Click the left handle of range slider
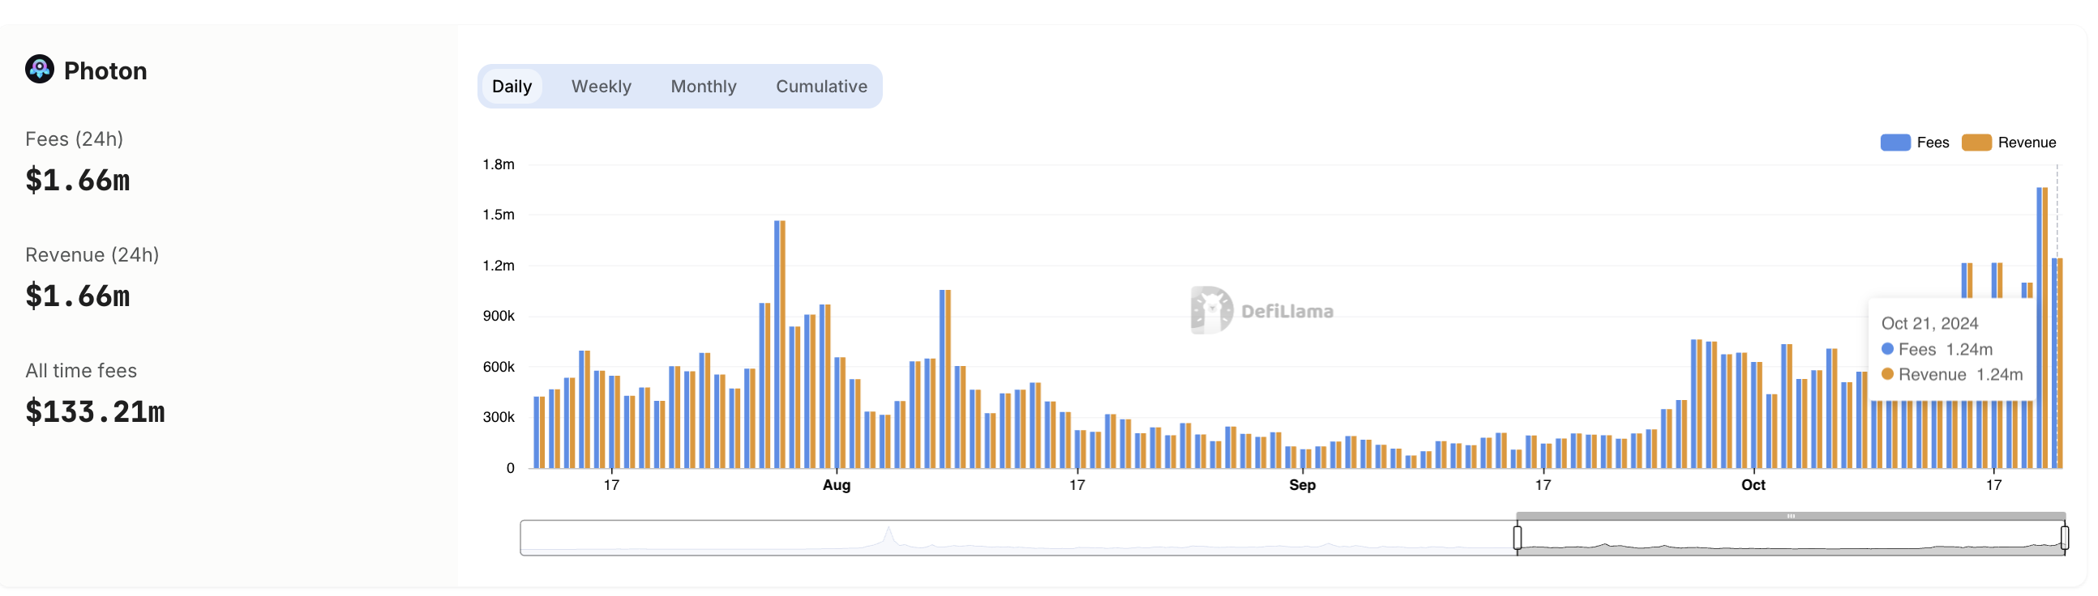This screenshot has height=596, width=2098. point(1518,538)
